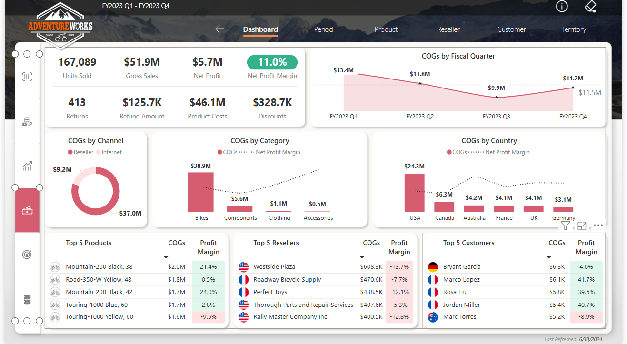Click the FY2023 Q2 data point marker
This screenshot has width=627, height=344.
click(x=420, y=83)
